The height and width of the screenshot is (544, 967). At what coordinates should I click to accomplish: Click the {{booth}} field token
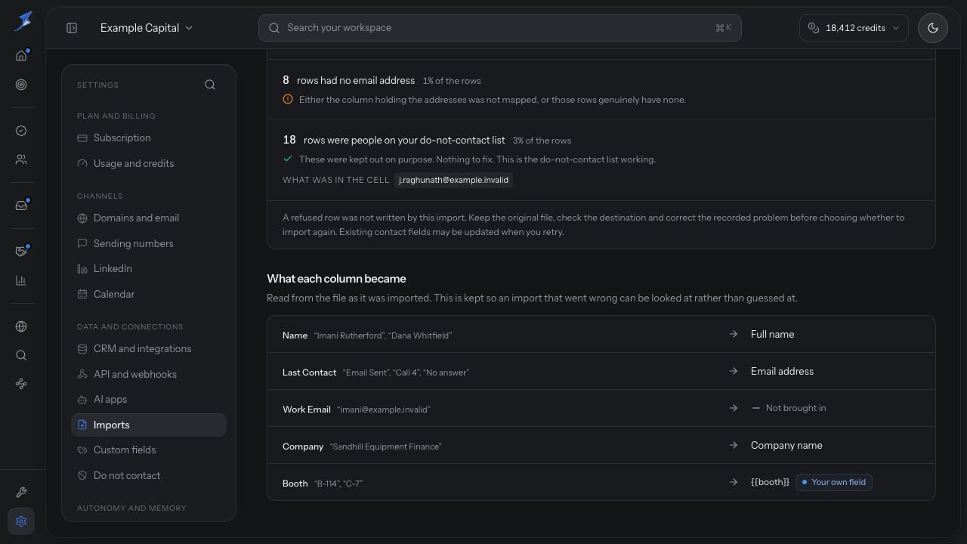[x=770, y=482]
